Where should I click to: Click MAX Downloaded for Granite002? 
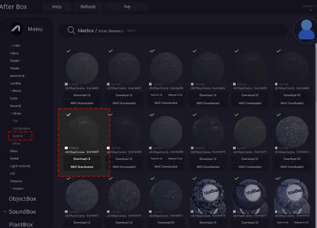(124, 103)
